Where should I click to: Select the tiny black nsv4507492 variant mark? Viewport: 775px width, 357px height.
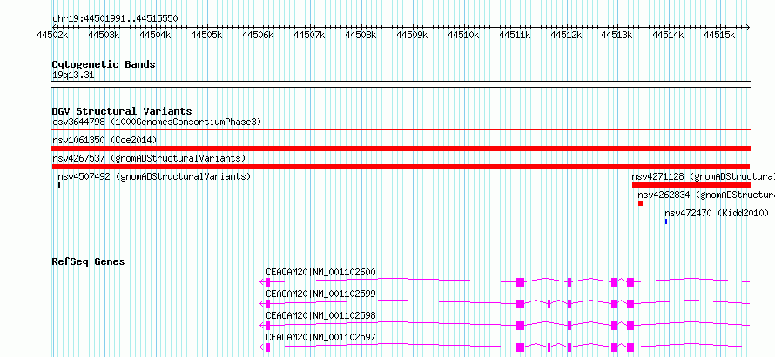pos(59,185)
